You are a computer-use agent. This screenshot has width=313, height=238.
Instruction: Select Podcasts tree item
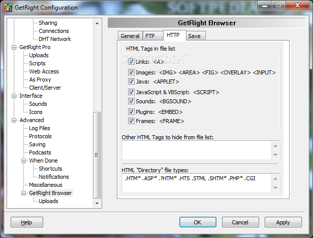click(40, 152)
